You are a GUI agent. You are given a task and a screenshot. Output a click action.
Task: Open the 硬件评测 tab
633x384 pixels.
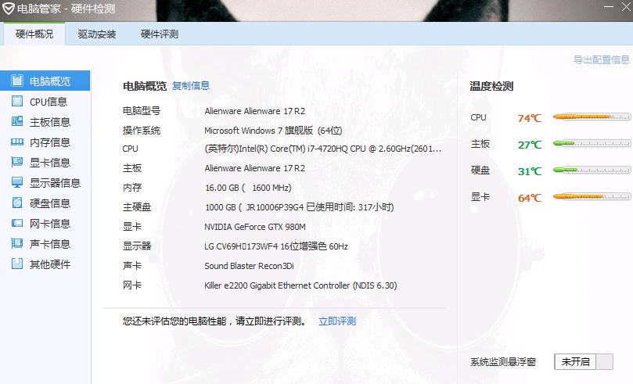point(160,34)
